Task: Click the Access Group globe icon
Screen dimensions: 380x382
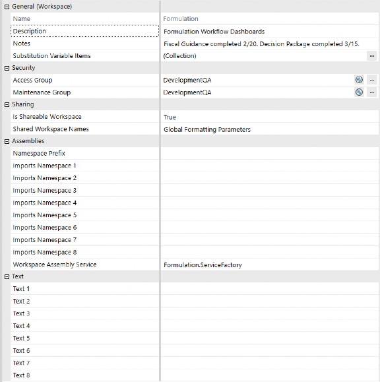Action: point(359,80)
